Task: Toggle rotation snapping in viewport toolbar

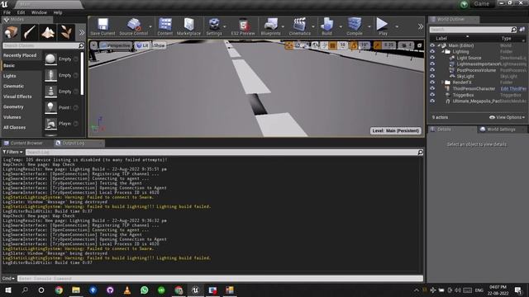Action: coord(353,45)
